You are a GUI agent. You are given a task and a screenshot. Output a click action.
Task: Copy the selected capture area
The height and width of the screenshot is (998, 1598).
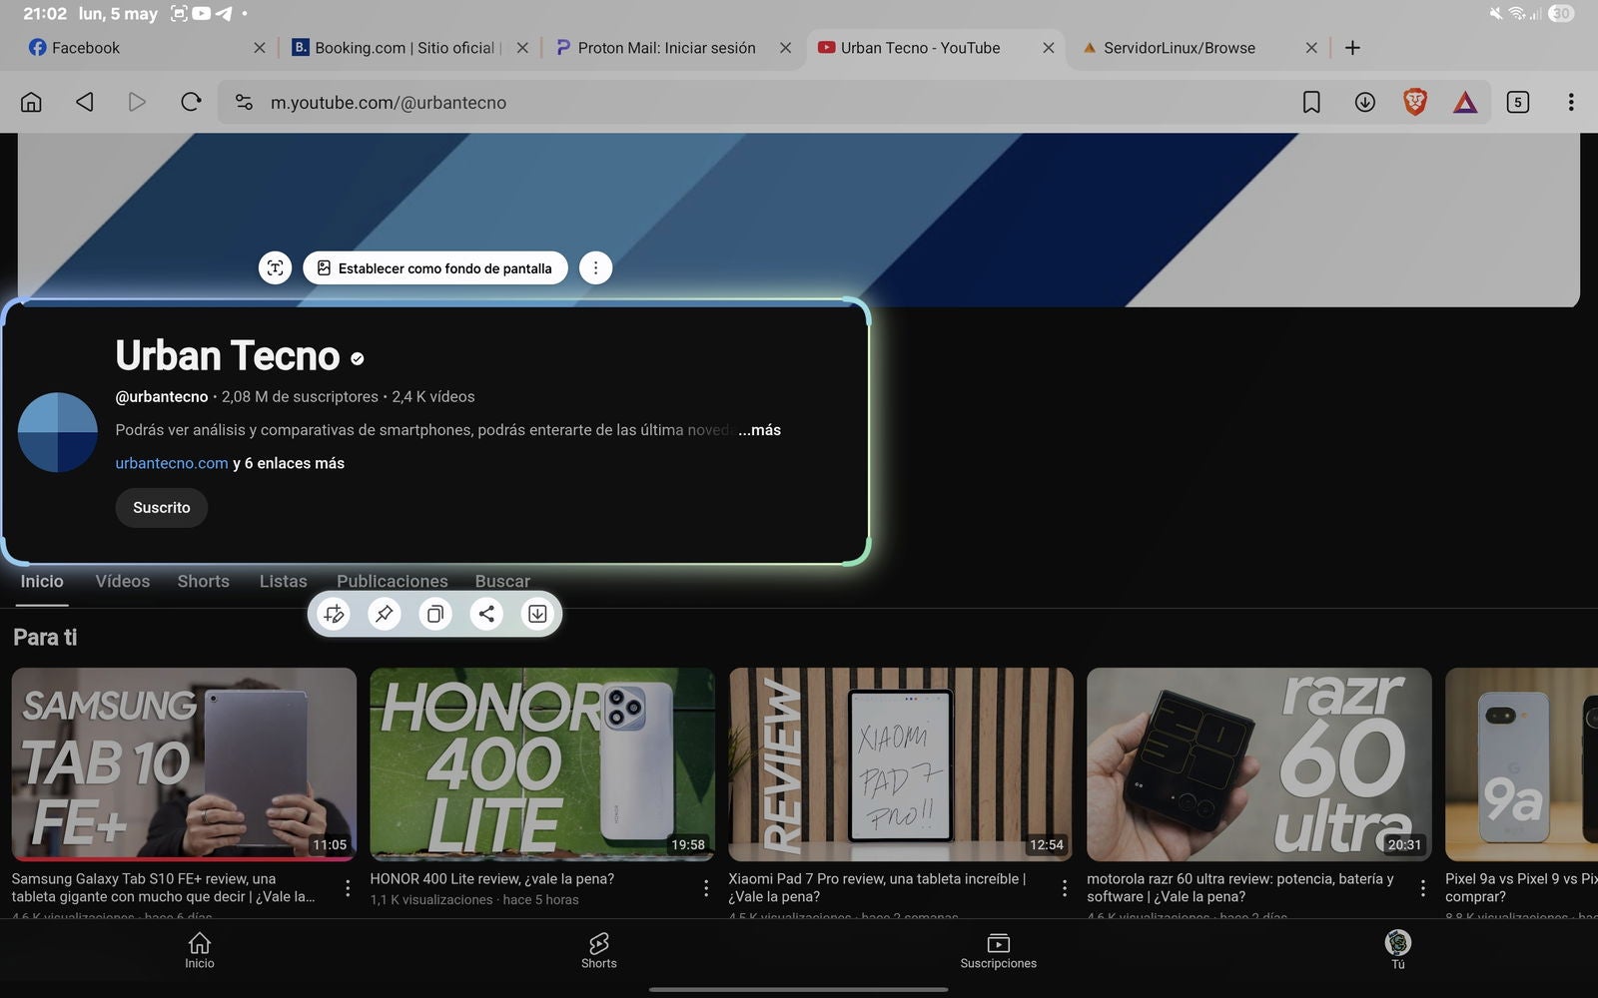coord(434,614)
